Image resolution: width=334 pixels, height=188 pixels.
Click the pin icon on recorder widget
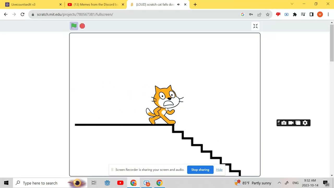(279, 122)
